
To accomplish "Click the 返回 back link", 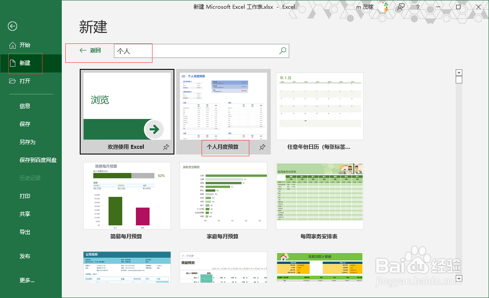I will (x=90, y=50).
